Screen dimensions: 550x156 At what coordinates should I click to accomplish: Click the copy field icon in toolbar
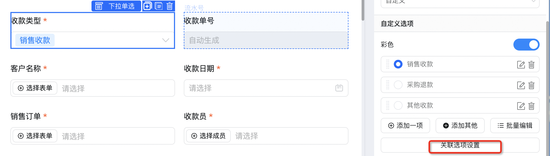(147, 6)
